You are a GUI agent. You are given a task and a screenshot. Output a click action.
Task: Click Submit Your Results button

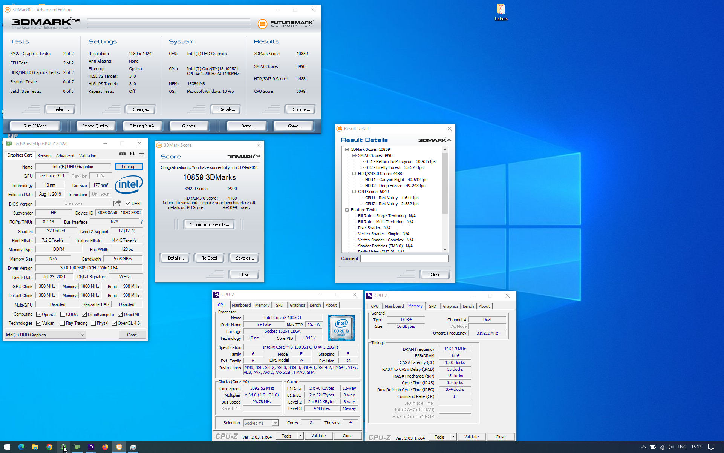[209, 224]
